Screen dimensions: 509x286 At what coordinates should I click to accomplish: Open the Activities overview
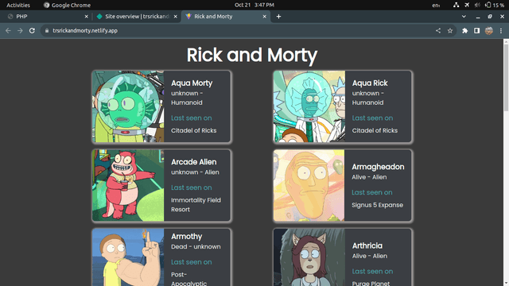[x=18, y=5]
